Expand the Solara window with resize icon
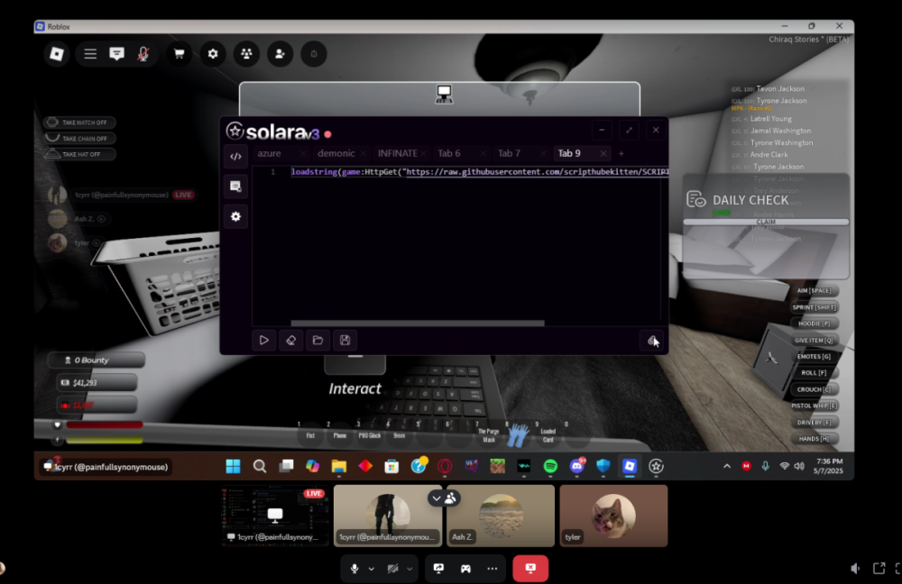This screenshot has height=584, width=902. pos(629,130)
